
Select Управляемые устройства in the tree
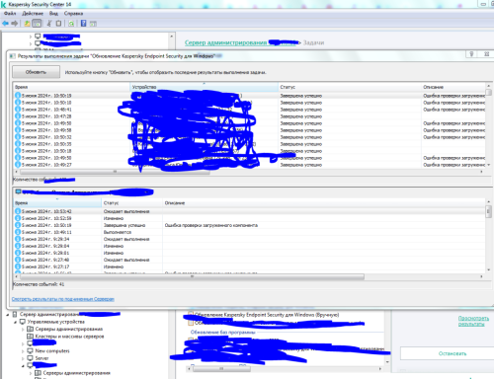coord(56,322)
